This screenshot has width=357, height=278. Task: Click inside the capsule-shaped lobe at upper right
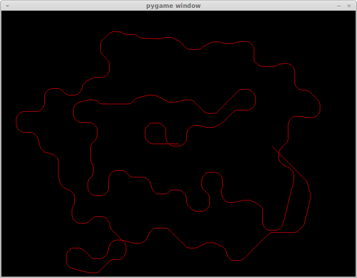[245, 100]
